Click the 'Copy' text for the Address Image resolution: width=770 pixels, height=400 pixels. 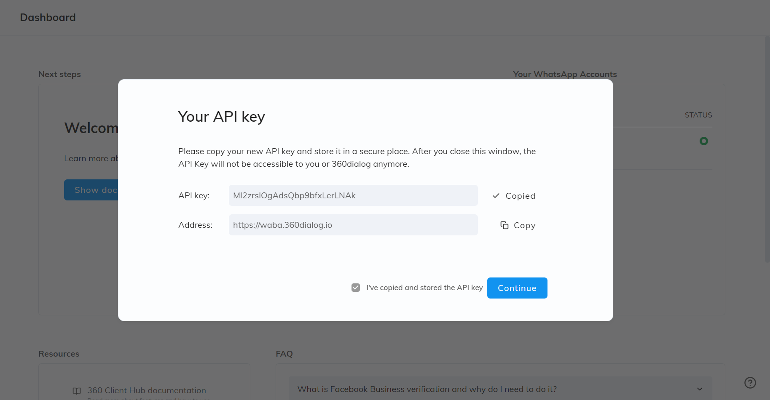[524, 226]
